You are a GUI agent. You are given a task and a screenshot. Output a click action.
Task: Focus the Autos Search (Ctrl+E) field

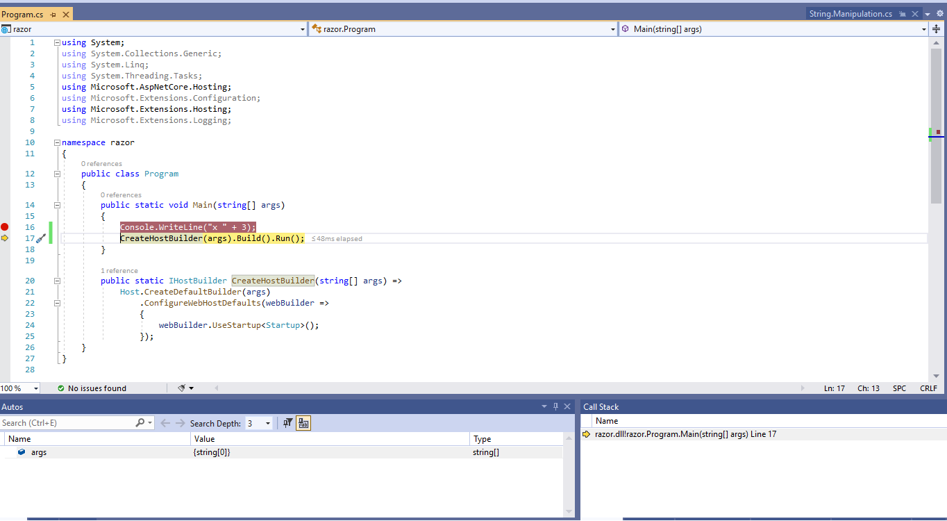point(67,422)
